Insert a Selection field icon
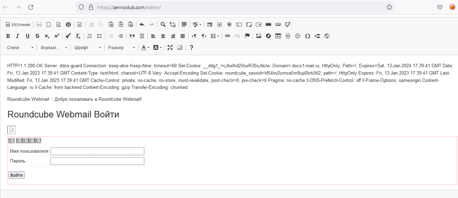The height and width of the screenshot is (198, 458). point(259,24)
